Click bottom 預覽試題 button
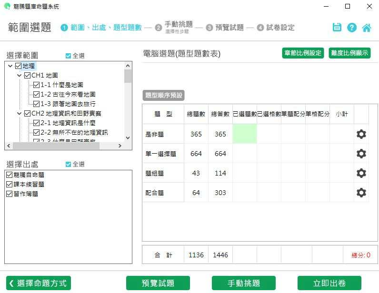The image size is (379, 293). (x=158, y=283)
